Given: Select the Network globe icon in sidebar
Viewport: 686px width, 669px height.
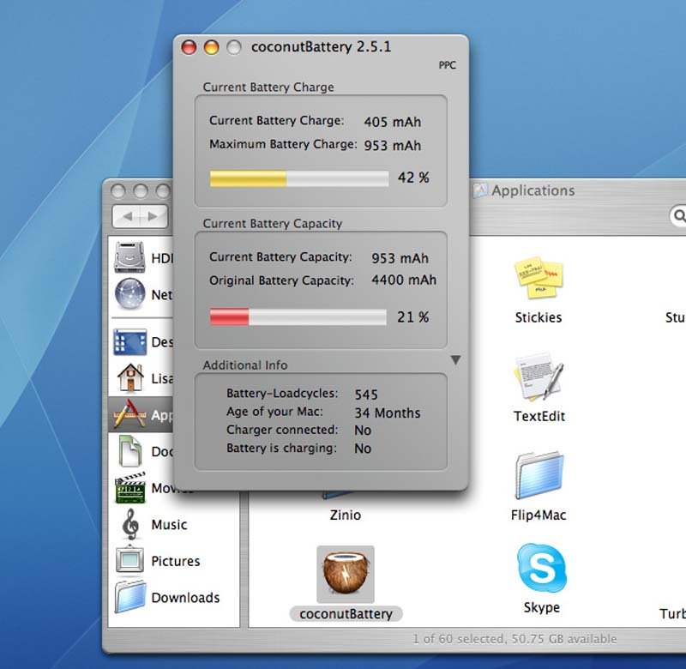Looking at the screenshot, I should (x=129, y=293).
